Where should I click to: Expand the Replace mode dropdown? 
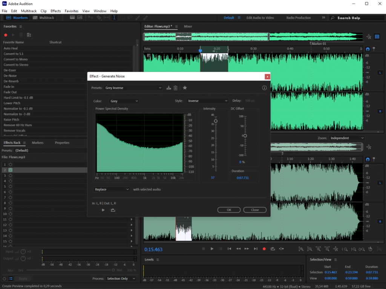click(112, 189)
